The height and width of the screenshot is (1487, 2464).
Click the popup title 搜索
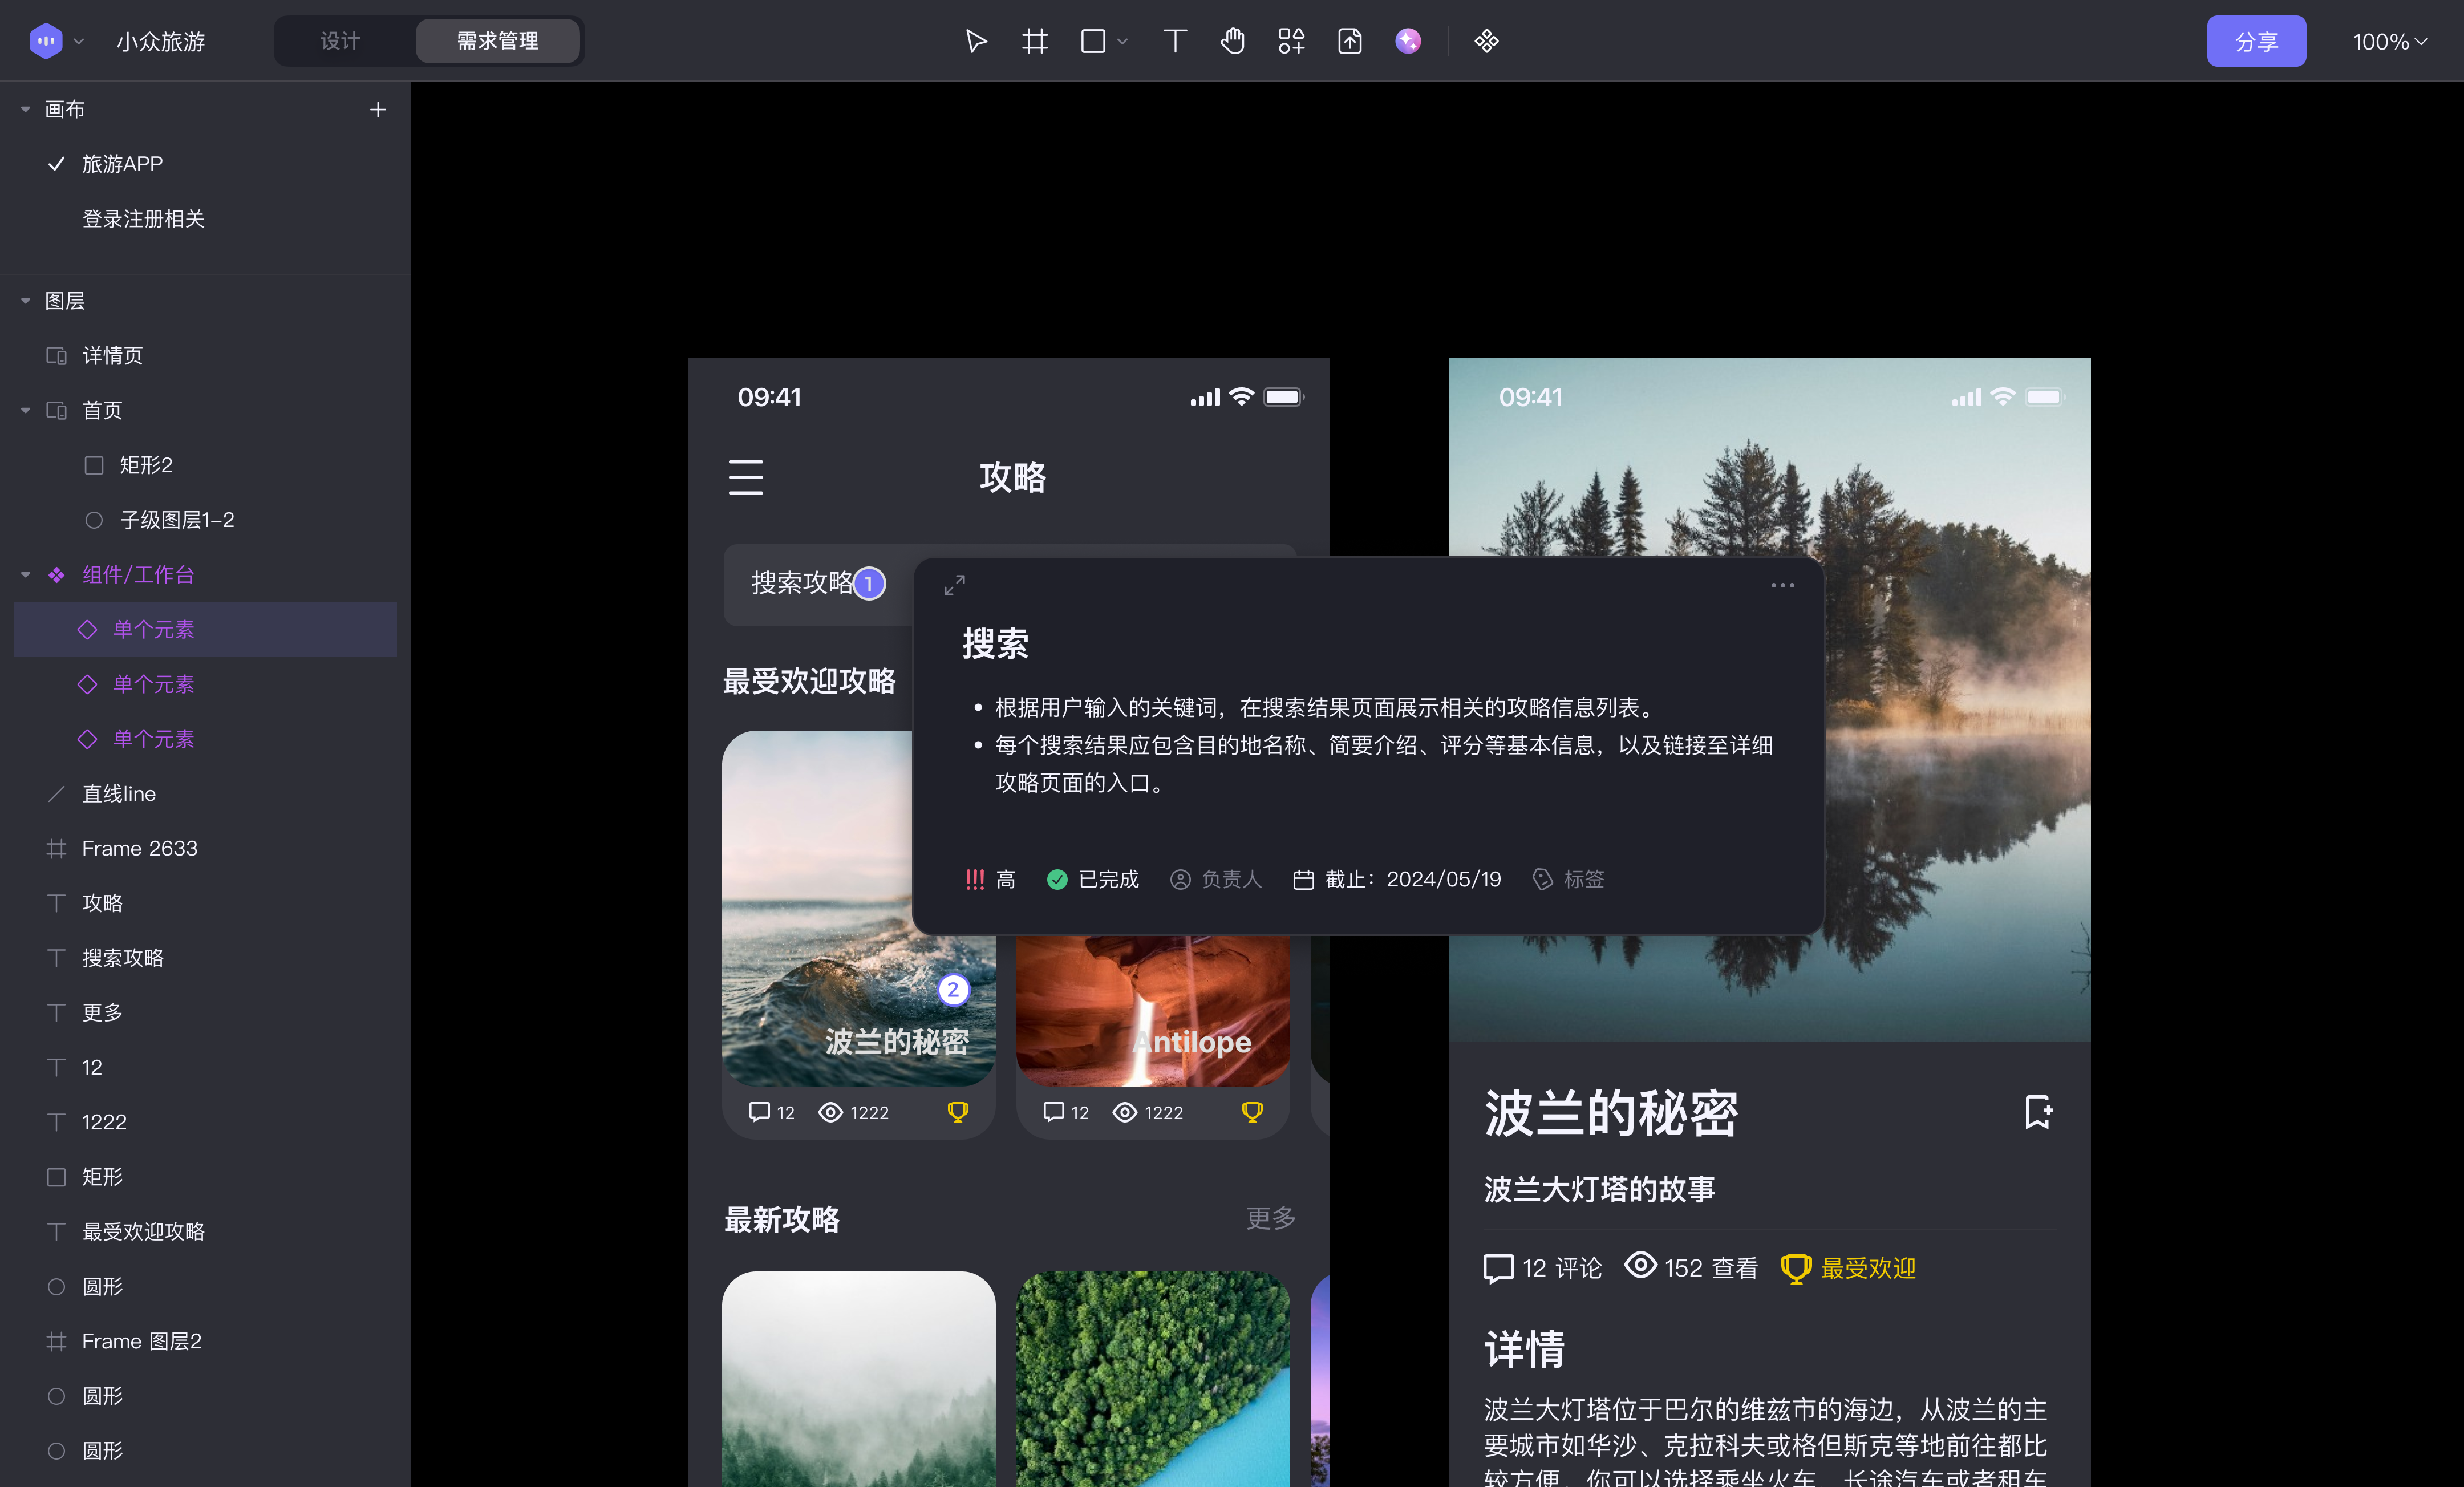pyautogui.click(x=995, y=644)
